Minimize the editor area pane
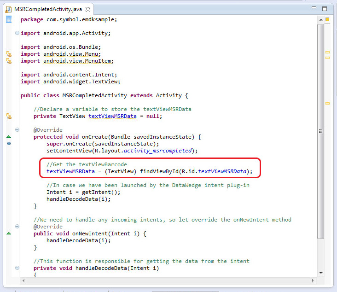337x292 pixels. 314,8
